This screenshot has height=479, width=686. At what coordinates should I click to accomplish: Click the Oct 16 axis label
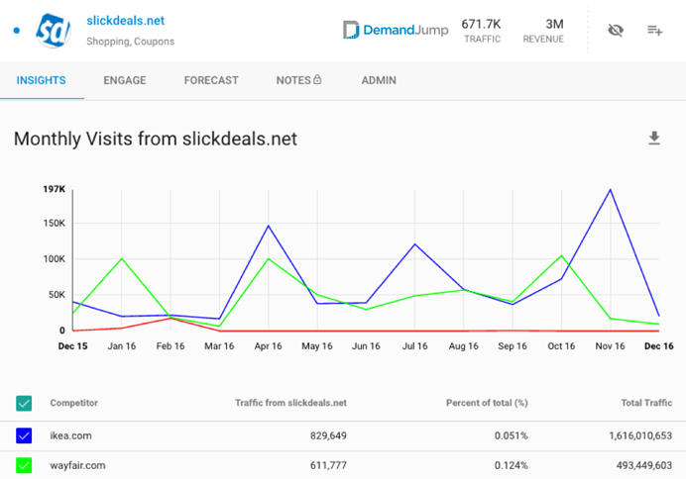[x=561, y=346]
